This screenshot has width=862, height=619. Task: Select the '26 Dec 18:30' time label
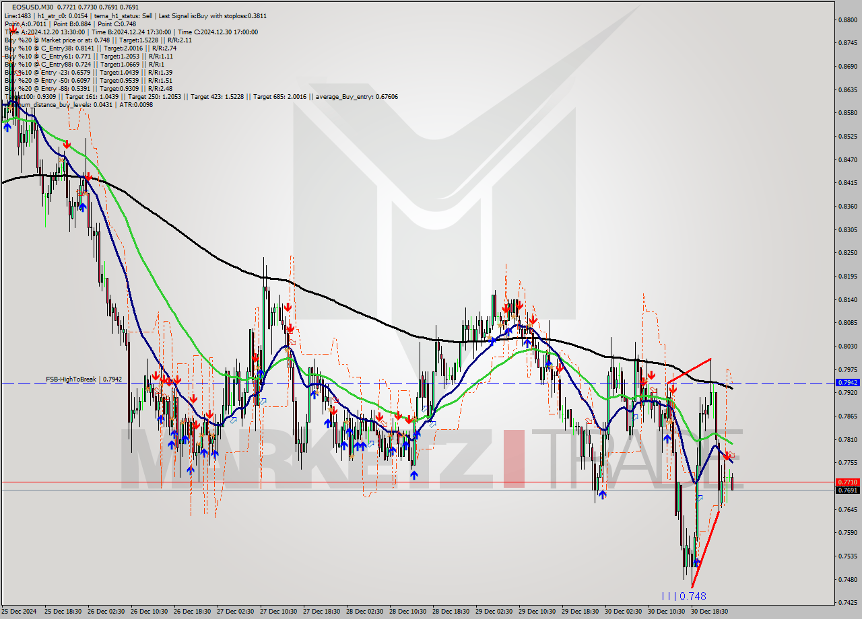(x=193, y=612)
